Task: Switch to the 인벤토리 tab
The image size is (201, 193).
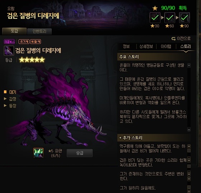Action: pyautogui.click(x=39, y=31)
